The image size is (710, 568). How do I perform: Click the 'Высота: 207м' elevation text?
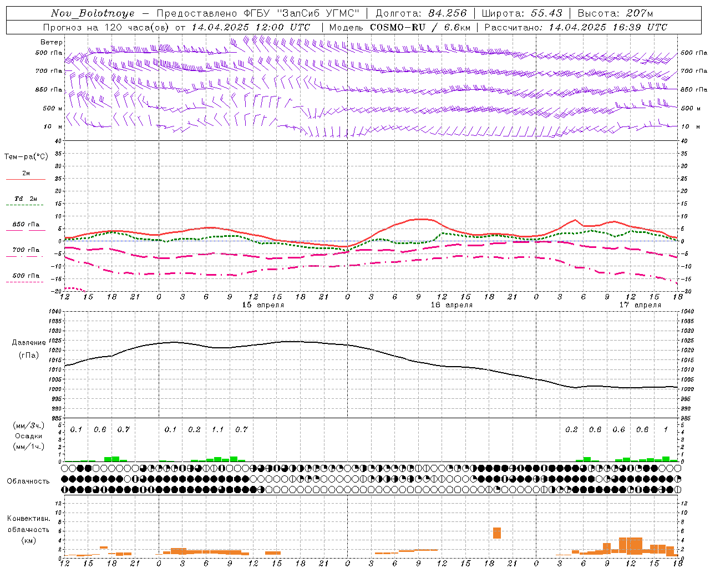[x=615, y=13]
